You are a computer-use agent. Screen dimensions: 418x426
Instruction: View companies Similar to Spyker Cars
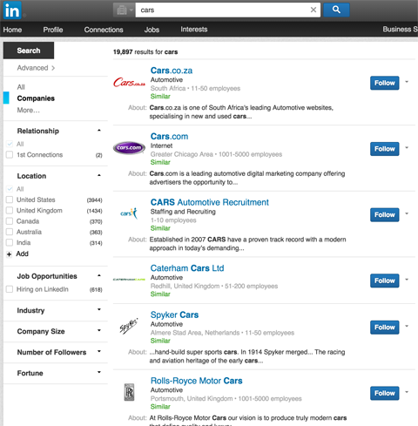(160, 341)
